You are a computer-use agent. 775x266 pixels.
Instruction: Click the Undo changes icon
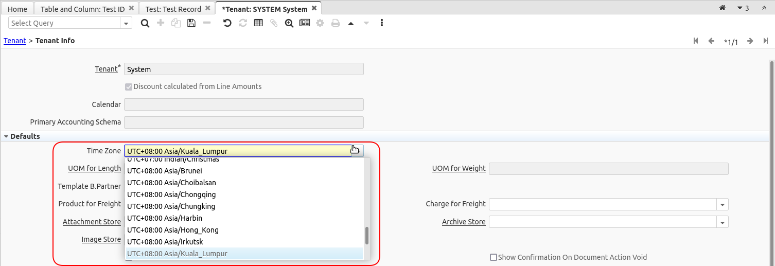point(227,23)
